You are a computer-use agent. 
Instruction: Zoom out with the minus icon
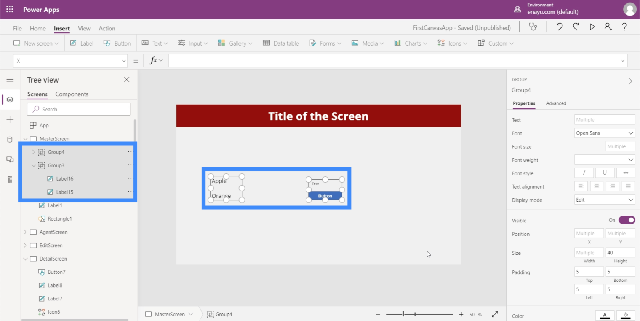tap(378, 314)
